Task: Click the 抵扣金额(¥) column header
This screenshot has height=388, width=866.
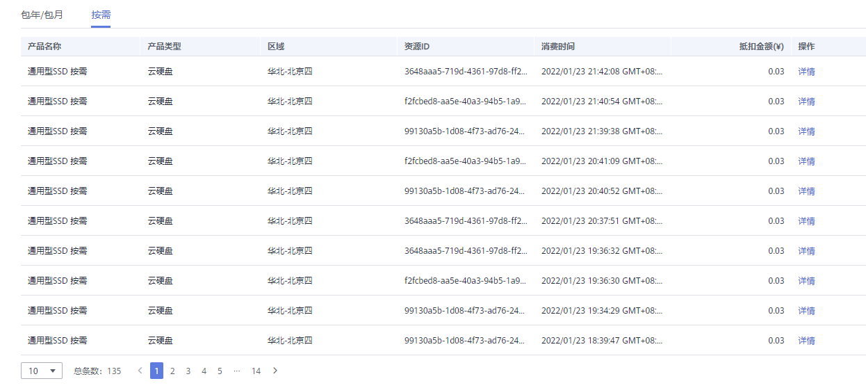Action: [761, 47]
